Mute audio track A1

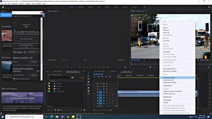tap(107, 95)
